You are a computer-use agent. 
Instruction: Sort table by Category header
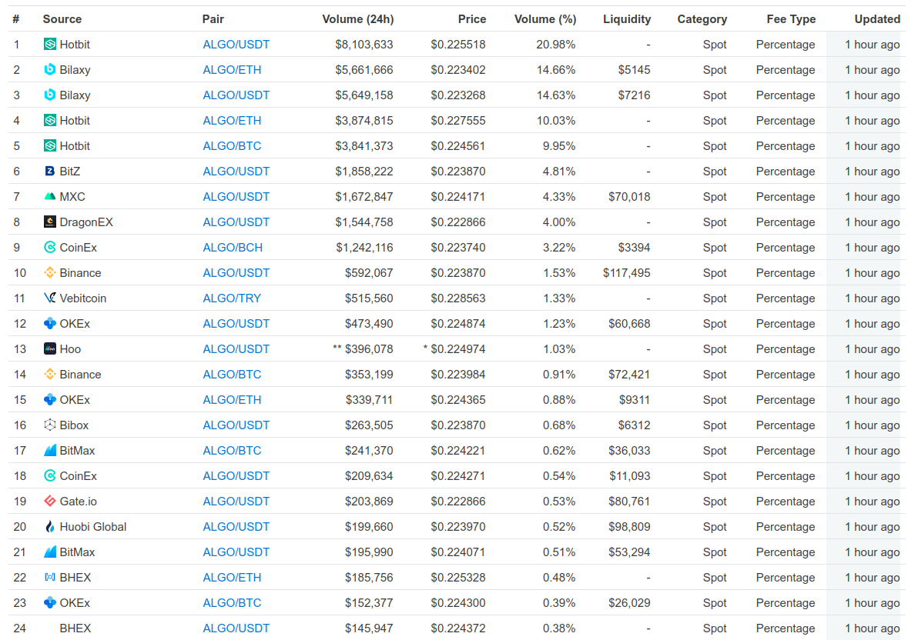[702, 19]
